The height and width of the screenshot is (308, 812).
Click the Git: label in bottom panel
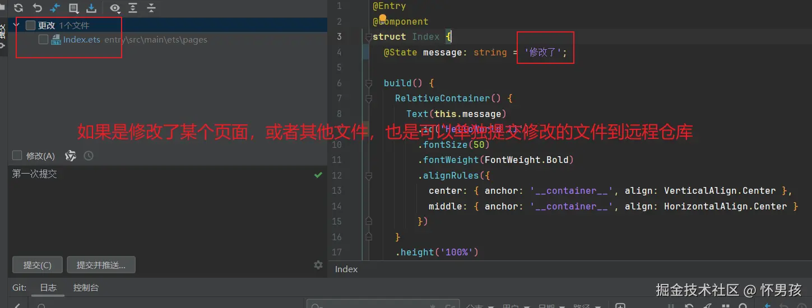click(20, 288)
